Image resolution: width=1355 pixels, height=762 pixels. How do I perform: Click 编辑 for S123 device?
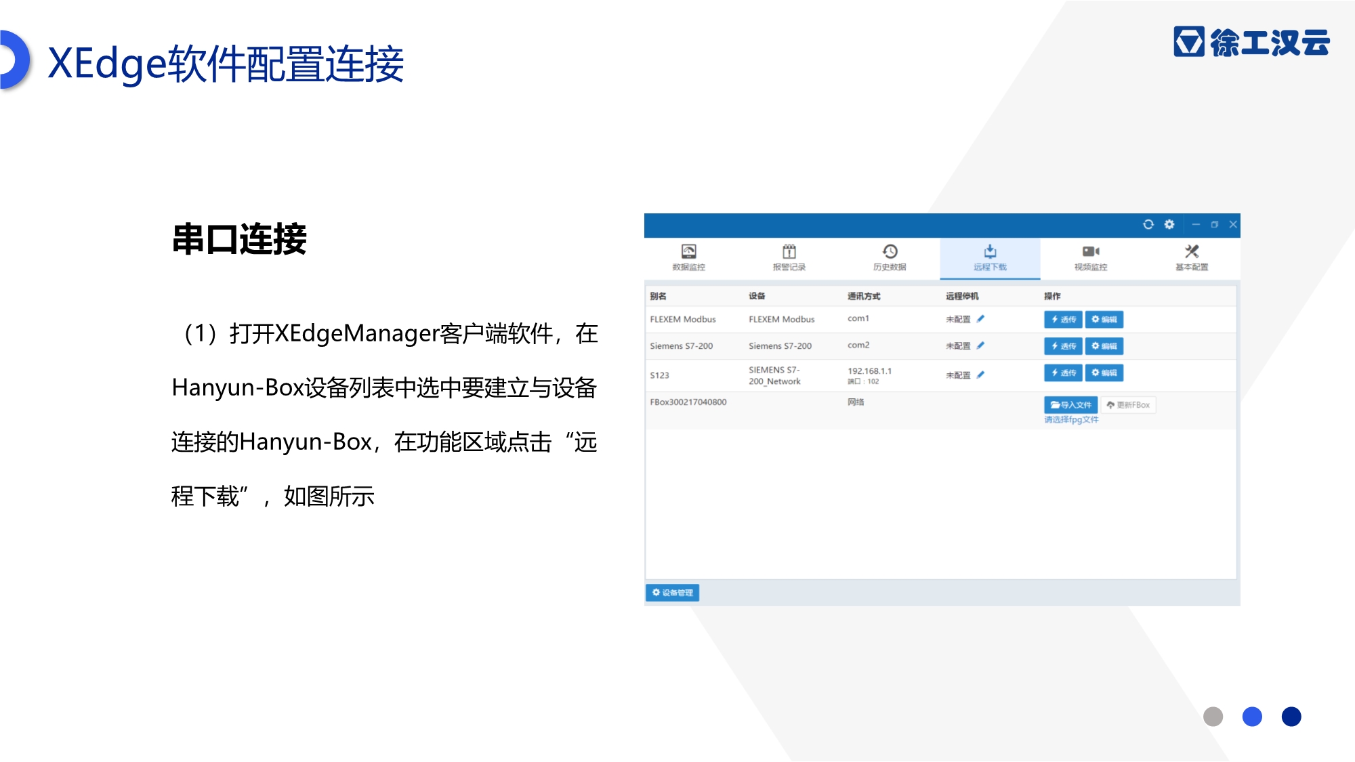pyautogui.click(x=1104, y=373)
